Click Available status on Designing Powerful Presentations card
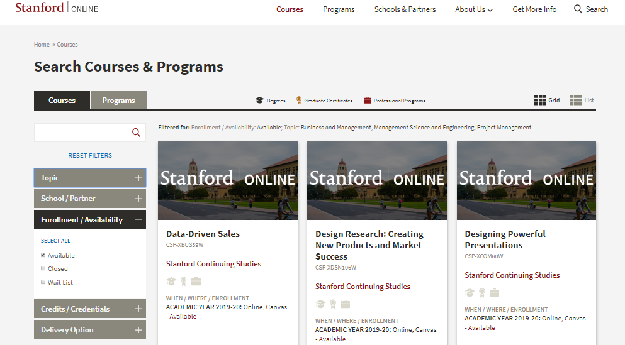Image resolution: width=625 pixels, height=345 pixels. (481, 328)
